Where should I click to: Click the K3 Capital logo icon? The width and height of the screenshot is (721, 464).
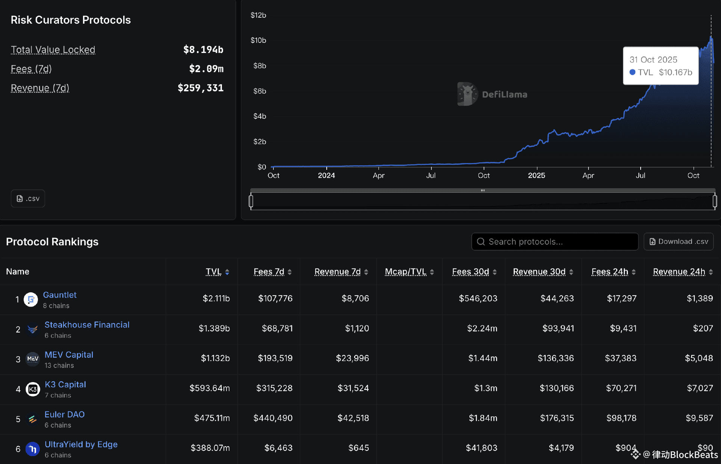[33, 389]
